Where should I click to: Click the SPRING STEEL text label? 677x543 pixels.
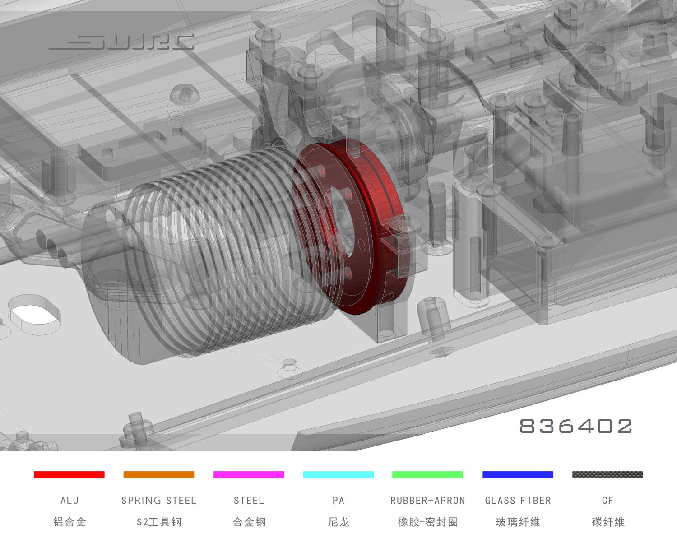pyautogui.click(x=159, y=501)
